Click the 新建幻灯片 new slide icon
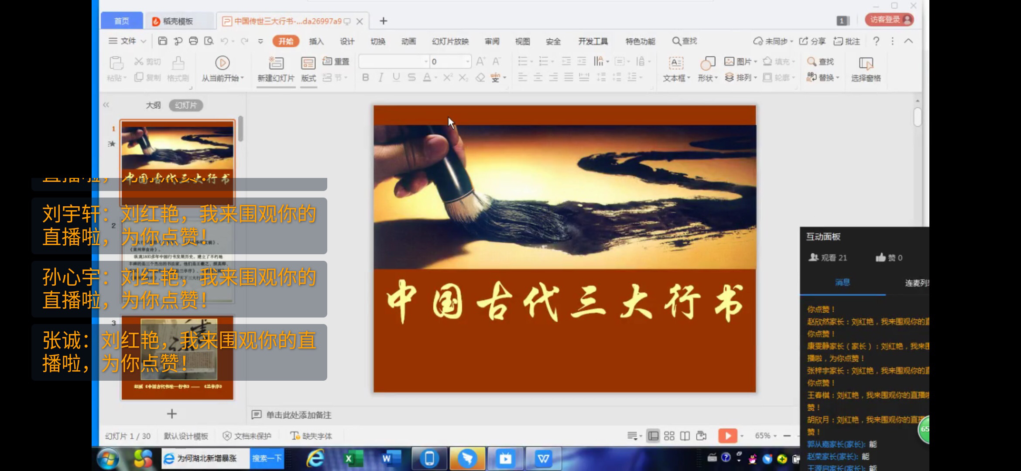Screen dimensions: 1021x471 [x=276, y=63]
